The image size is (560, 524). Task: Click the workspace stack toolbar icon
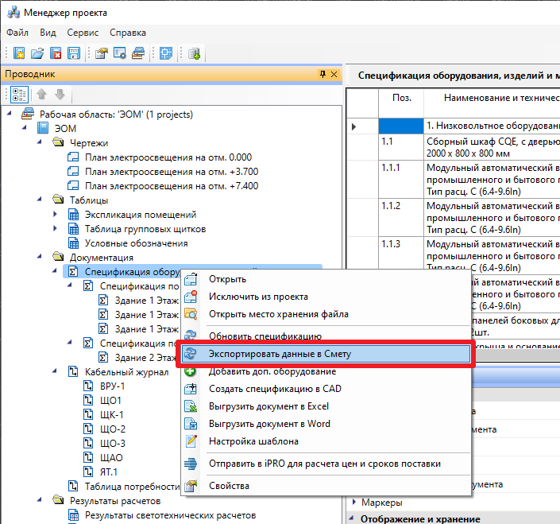138,53
